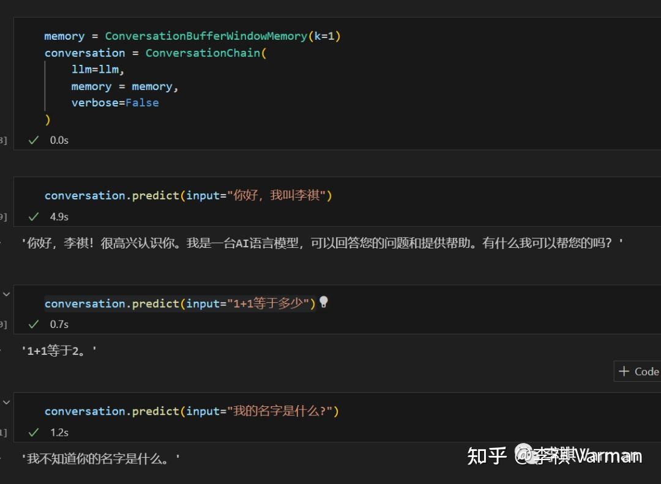661x484 pixels.
Task: Click the success checkmark beside 0.7s
Action: click(34, 324)
